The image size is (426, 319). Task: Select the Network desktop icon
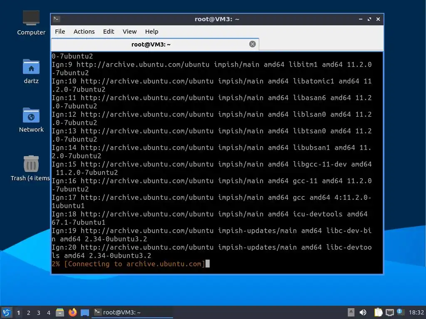click(31, 120)
